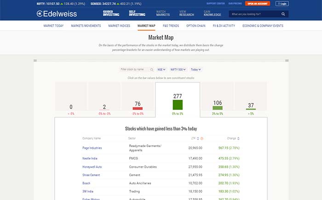Switch to FII & DII Activity tab

pyautogui.click(x=224, y=26)
